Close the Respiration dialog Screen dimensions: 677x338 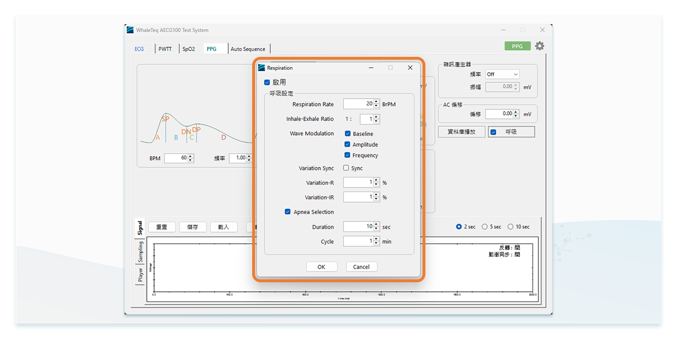coord(410,68)
